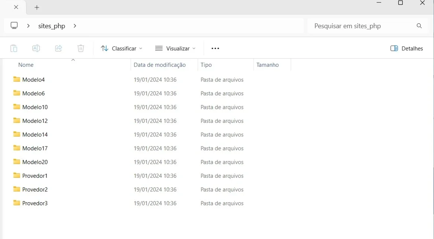Click the Delete trash icon
Viewport: 434px width, 239px height.
point(81,48)
